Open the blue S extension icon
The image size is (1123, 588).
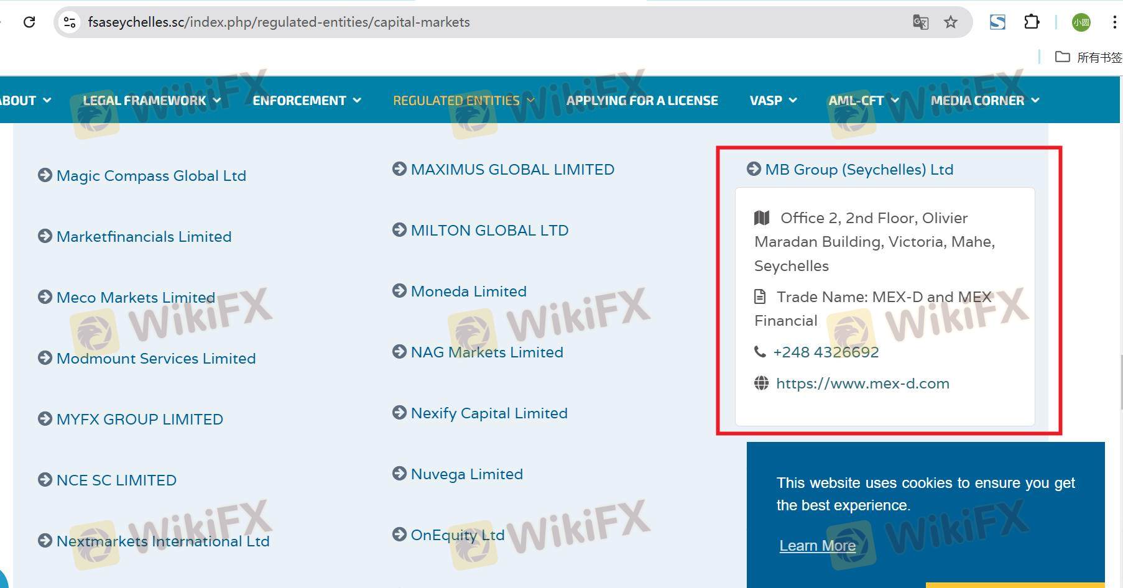coord(997,22)
